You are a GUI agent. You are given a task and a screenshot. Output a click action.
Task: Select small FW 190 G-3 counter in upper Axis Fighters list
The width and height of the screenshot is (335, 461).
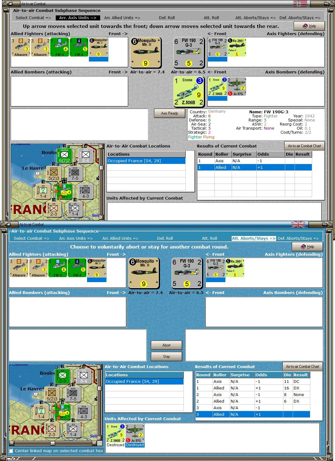point(218,47)
